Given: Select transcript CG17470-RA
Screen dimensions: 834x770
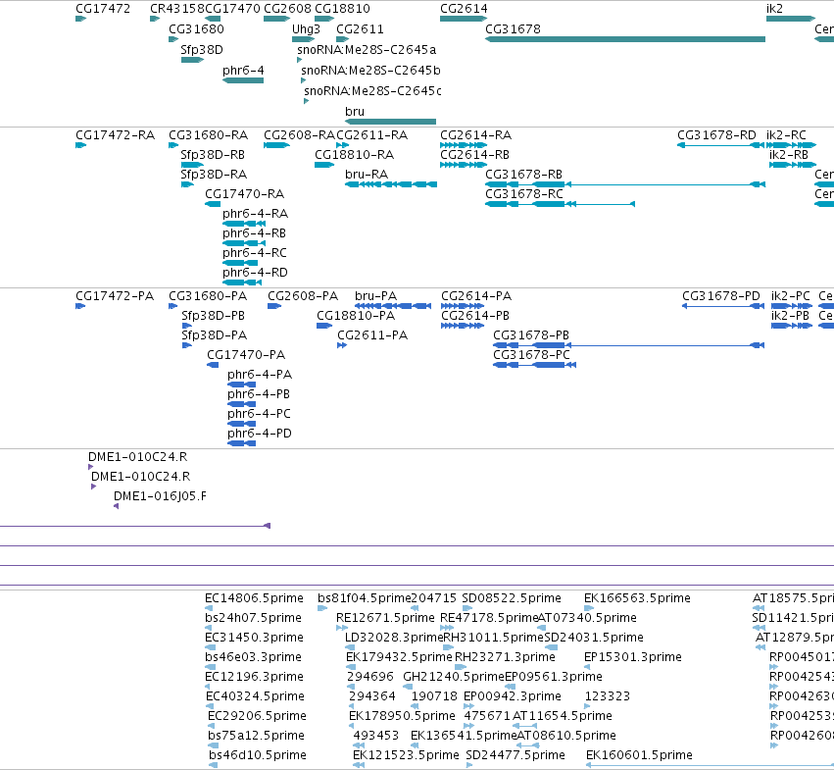Looking at the screenshot, I should point(244,194).
